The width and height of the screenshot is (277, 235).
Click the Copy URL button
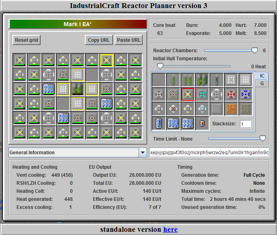[98, 40]
